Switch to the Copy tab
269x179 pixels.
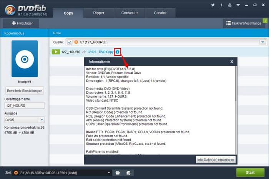pos(68,13)
